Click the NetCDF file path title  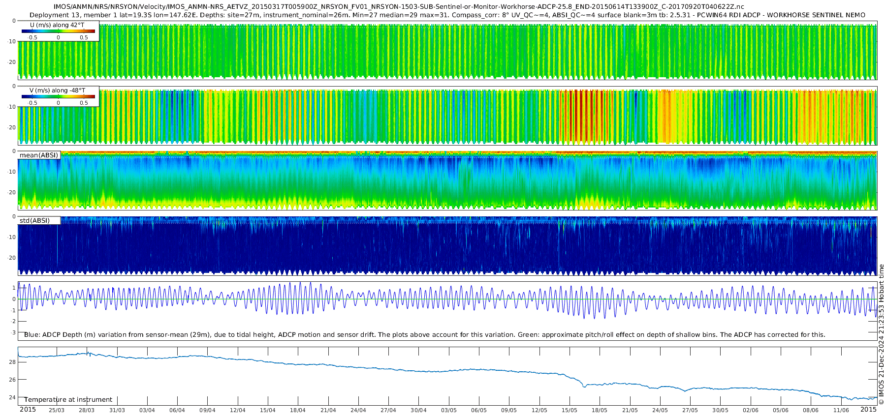click(398, 7)
